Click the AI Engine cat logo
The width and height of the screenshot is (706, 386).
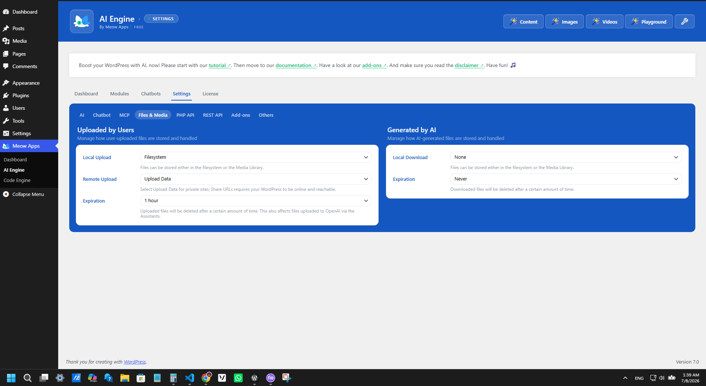(x=82, y=21)
